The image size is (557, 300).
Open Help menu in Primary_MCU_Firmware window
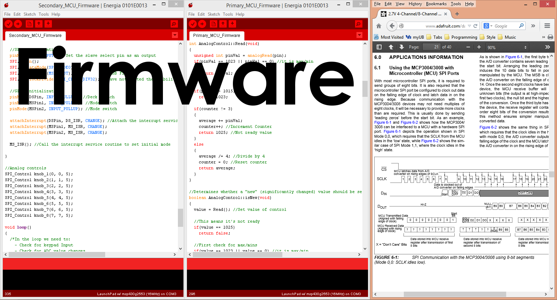coord(240,14)
